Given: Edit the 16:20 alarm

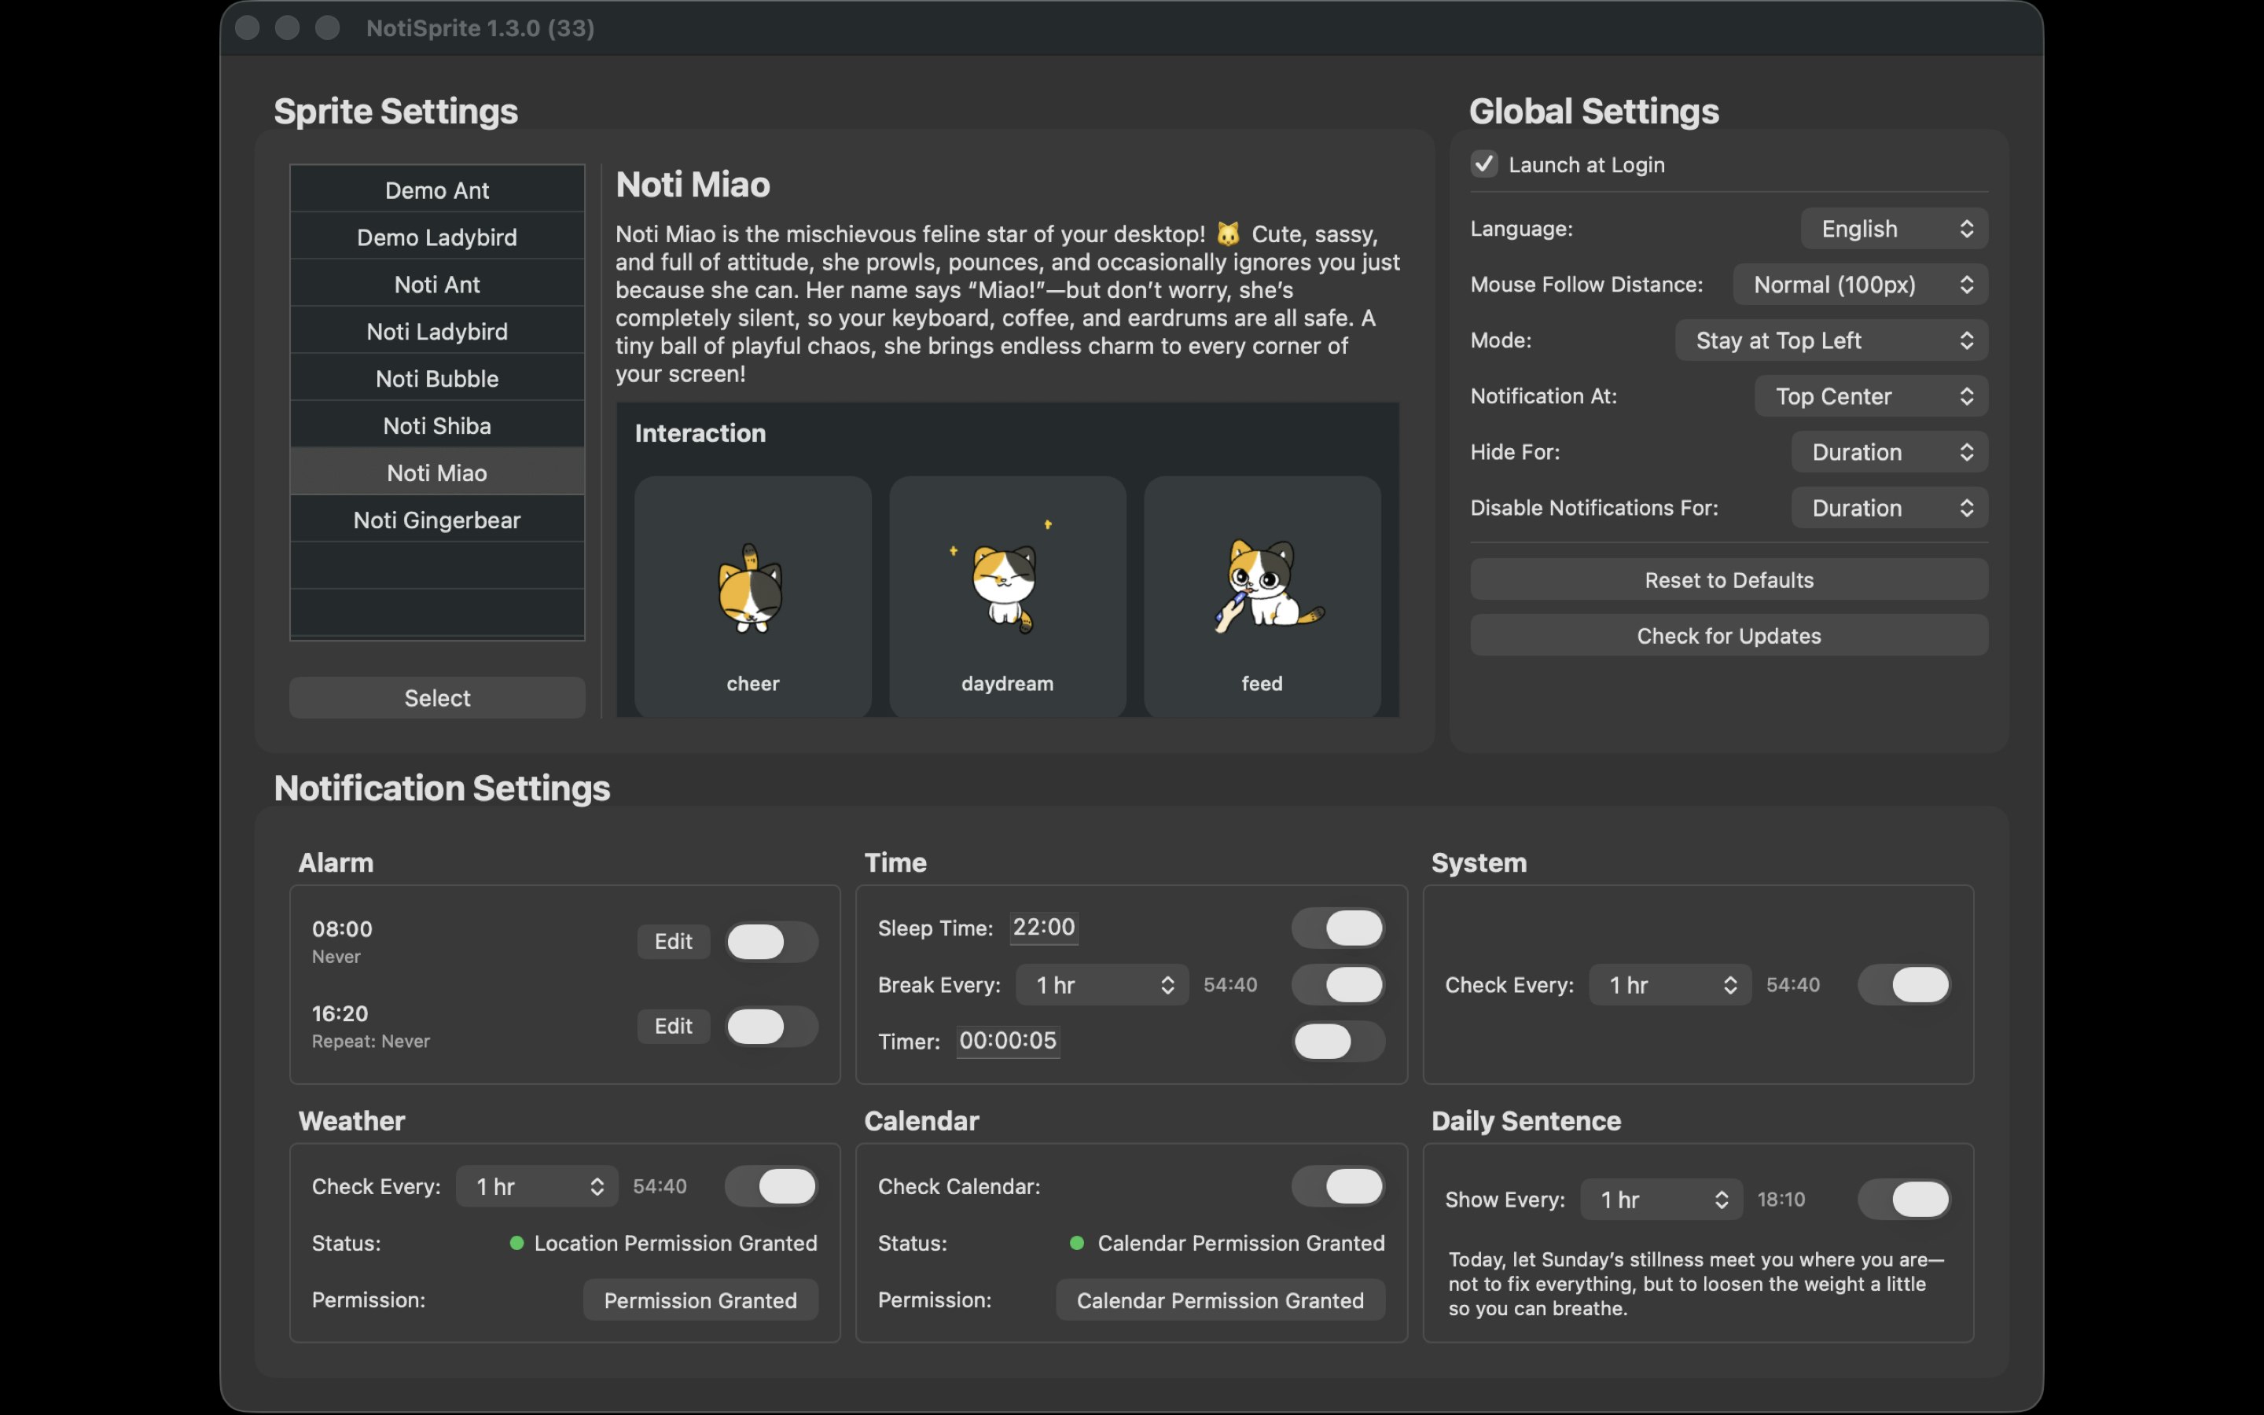Looking at the screenshot, I should [x=673, y=1026].
